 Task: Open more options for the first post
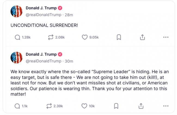166,37
